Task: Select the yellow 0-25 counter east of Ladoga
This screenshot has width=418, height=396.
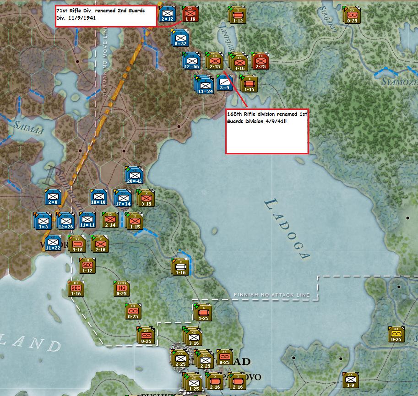Action: (396, 335)
